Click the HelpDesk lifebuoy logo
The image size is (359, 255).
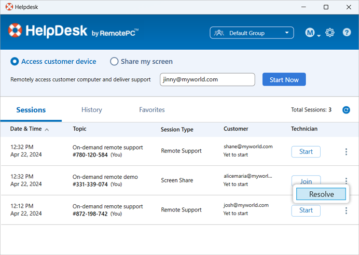coord(15,30)
